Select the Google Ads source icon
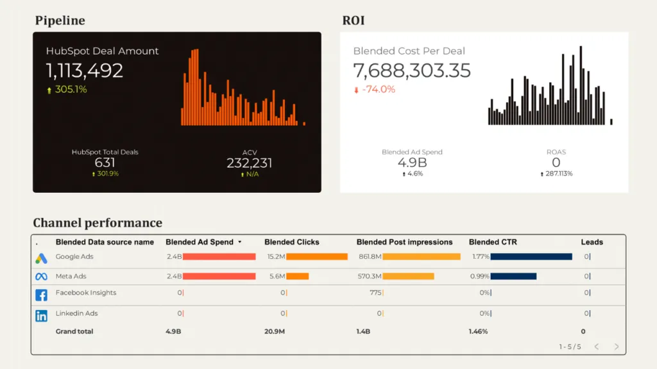Viewport: 657px width, 369px height. click(x=40, y=256)
